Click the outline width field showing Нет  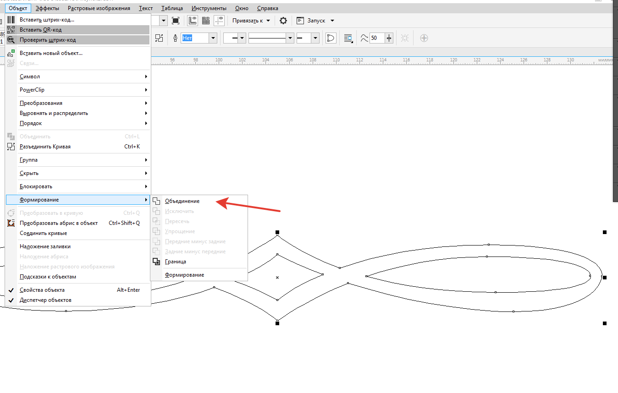[x=195, y=38]
